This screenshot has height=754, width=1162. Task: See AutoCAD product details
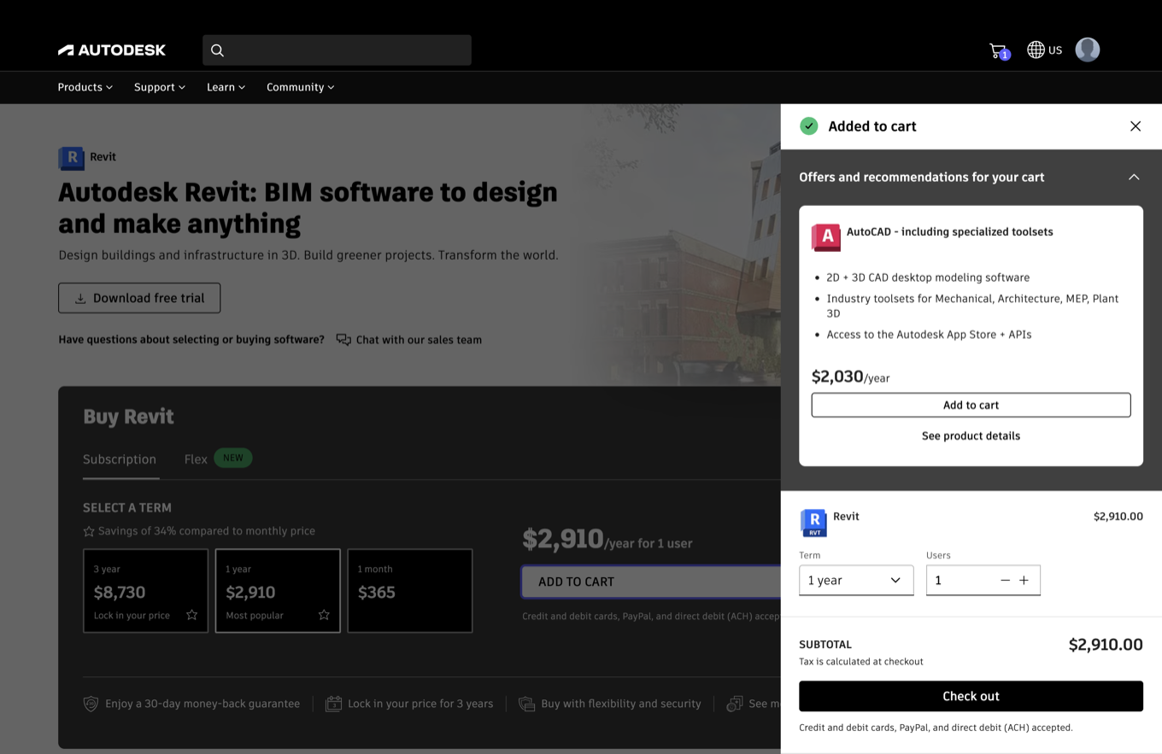pos(971,435)
